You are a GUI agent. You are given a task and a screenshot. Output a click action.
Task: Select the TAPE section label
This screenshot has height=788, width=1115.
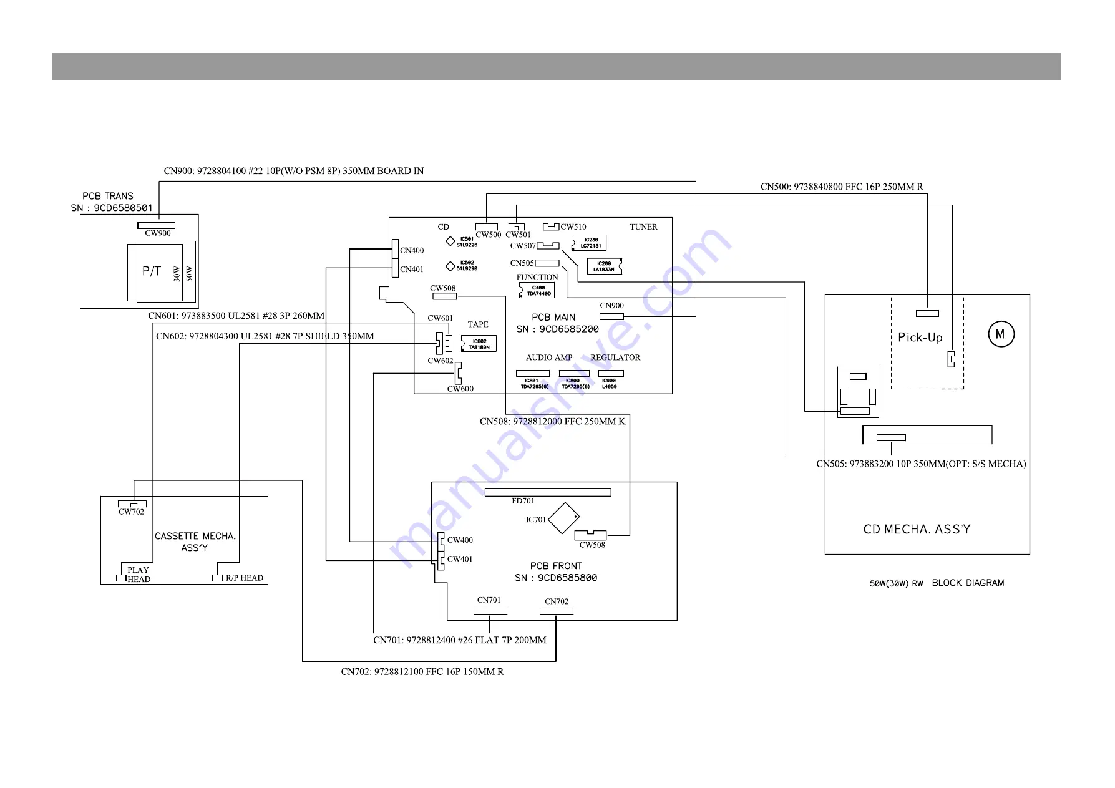click(478, 324)
